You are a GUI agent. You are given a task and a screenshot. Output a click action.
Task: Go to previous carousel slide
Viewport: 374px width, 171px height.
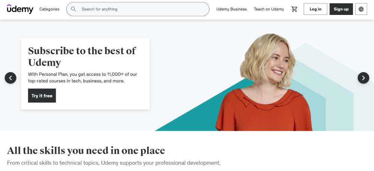(x=10, y=78)
